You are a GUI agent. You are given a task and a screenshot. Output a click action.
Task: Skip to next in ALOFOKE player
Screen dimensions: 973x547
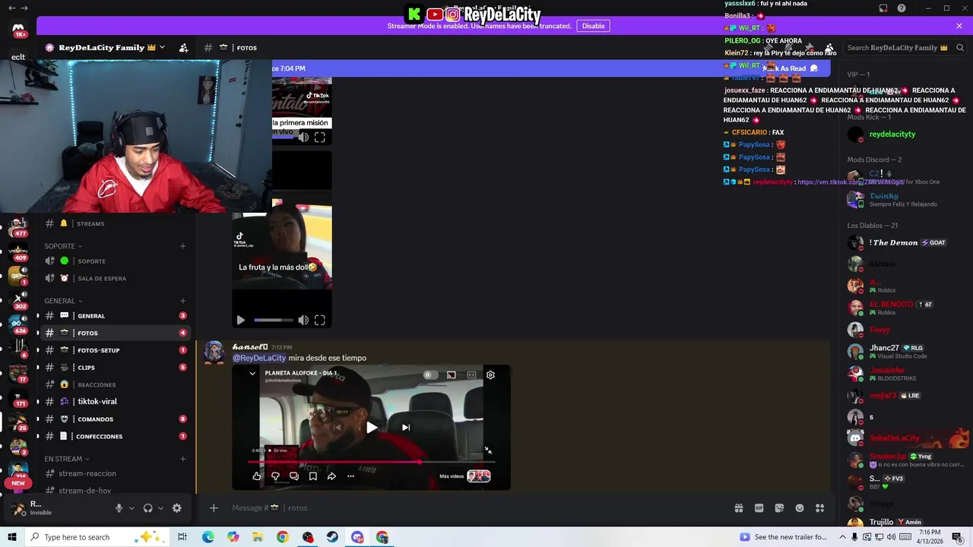tap(406, 428)
